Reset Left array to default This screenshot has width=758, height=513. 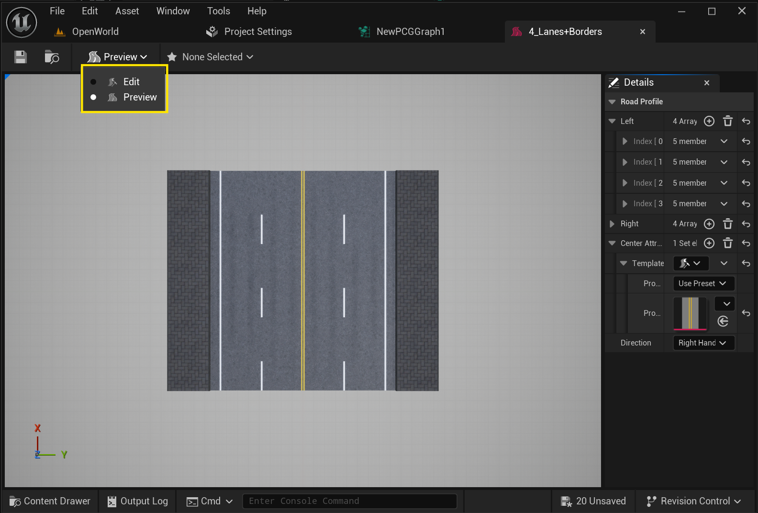(746, 121)
